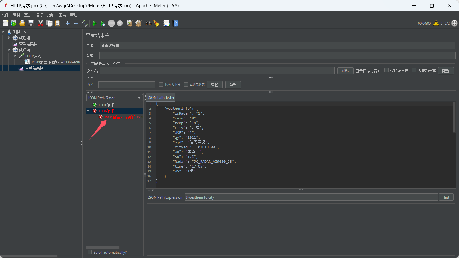The height and width of the screenshot is (258, 459).
Task: Click the left tree horizontal scrollbar
Action: click(x=29, y=256)
